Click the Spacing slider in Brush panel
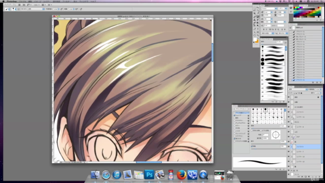 pos(269,149)
